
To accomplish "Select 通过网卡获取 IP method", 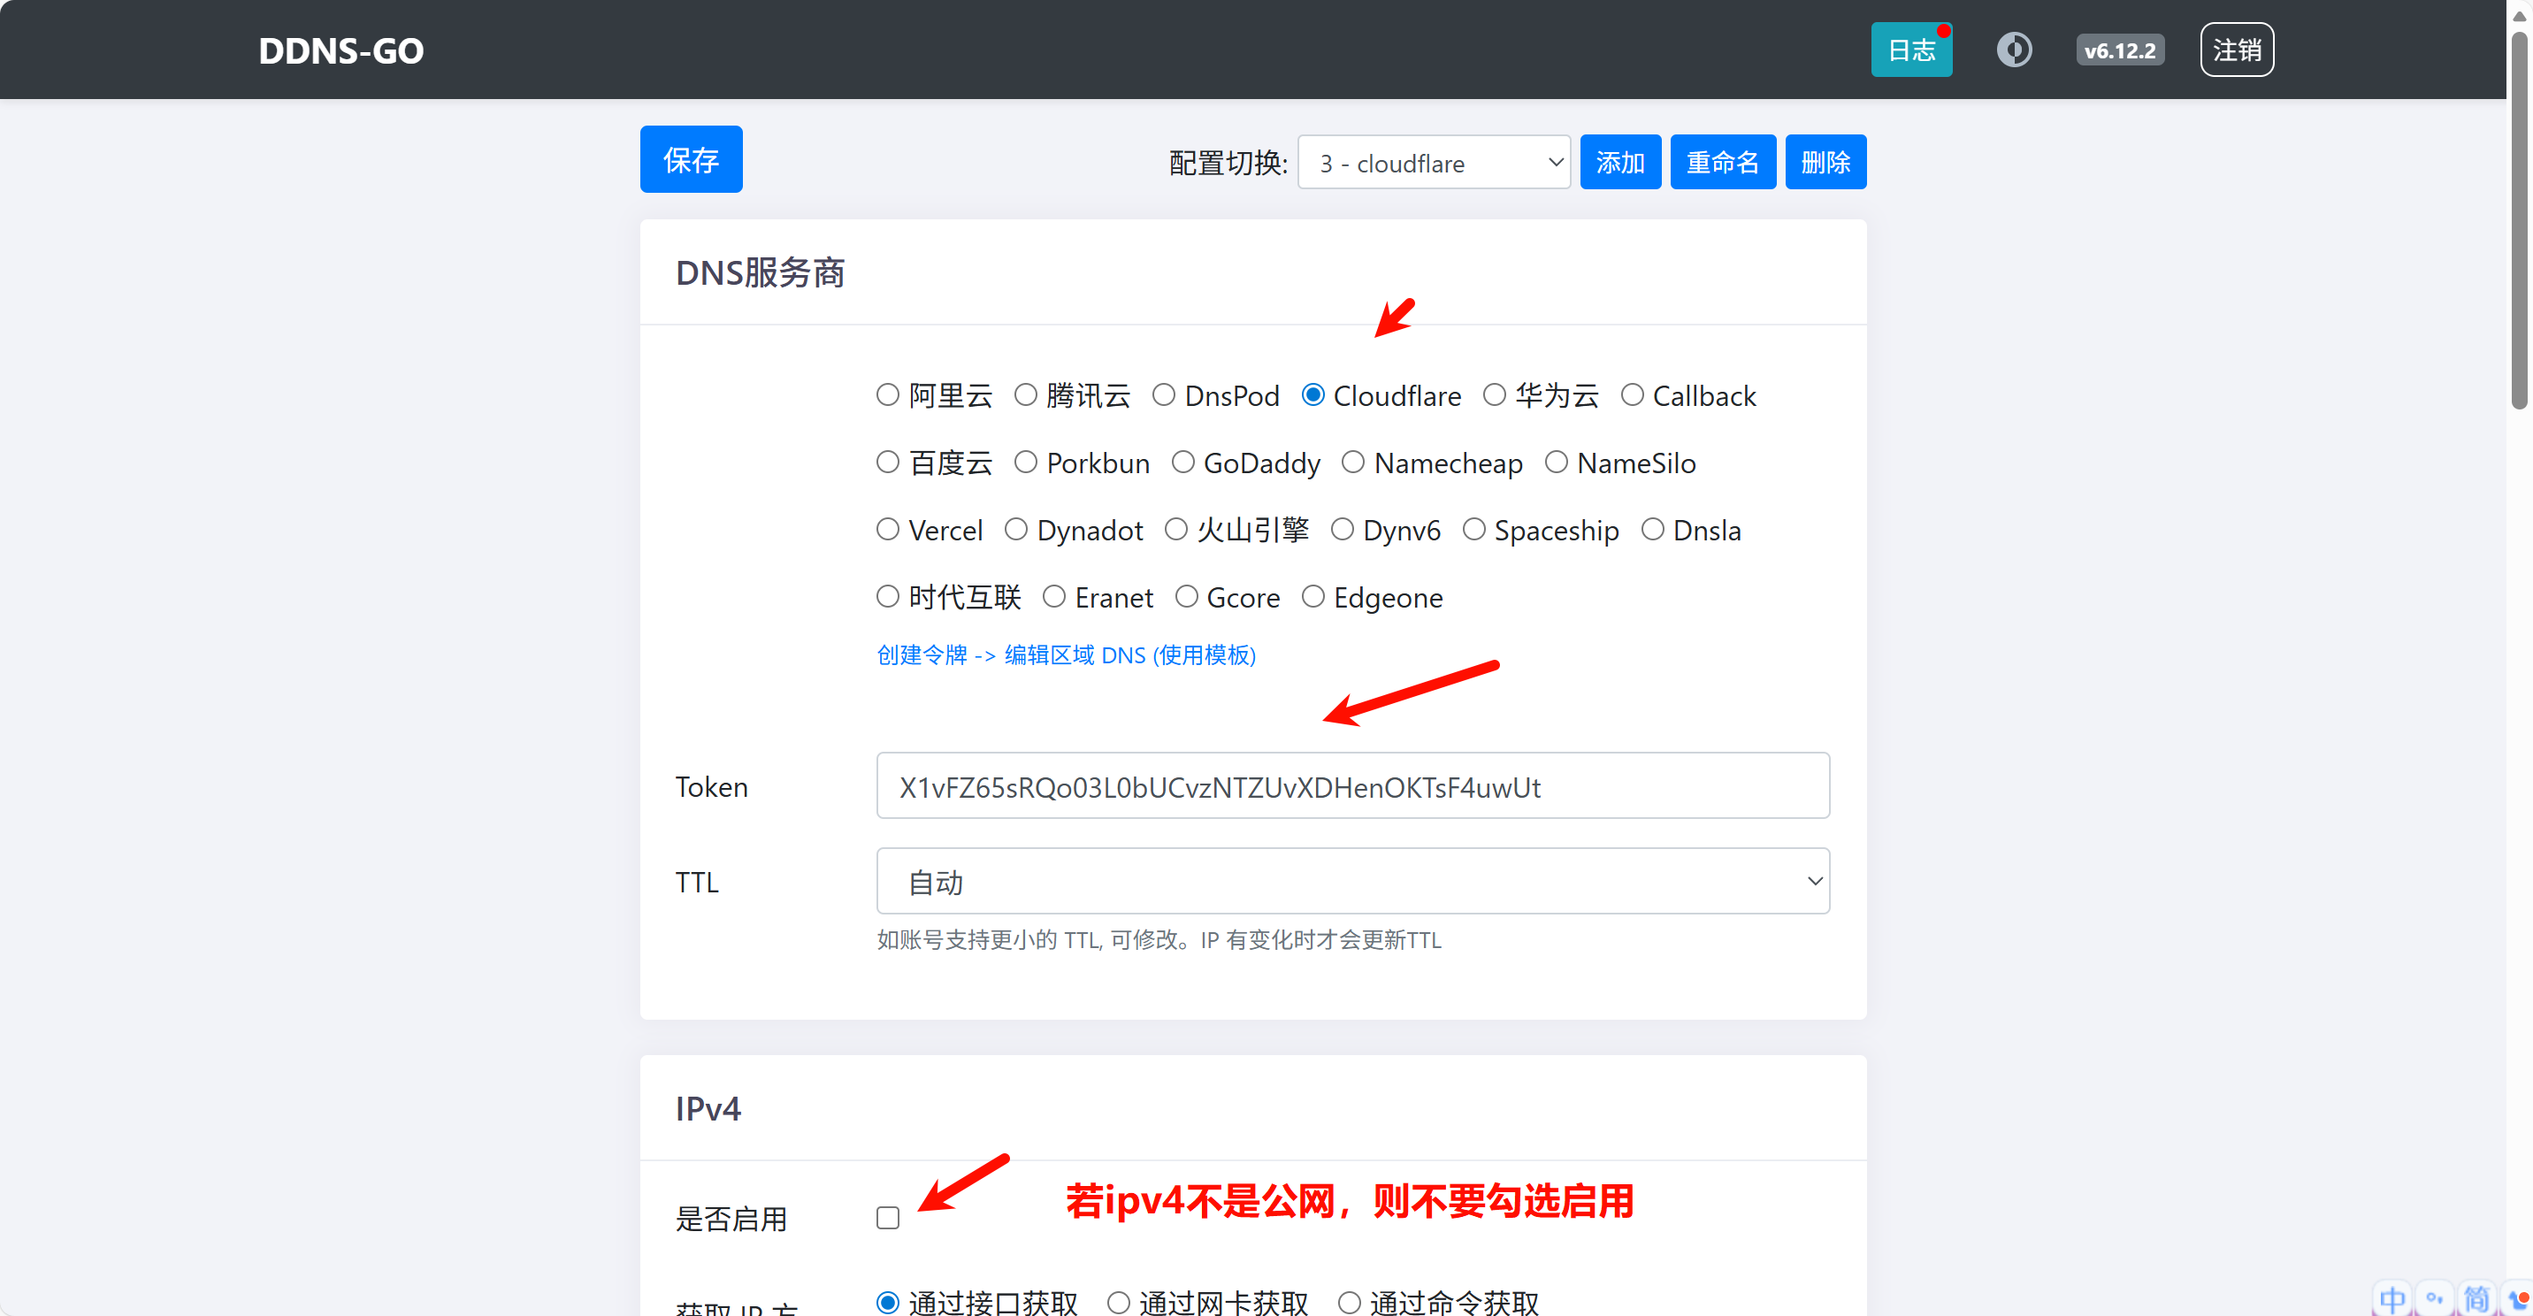I will point(1118,1302).
